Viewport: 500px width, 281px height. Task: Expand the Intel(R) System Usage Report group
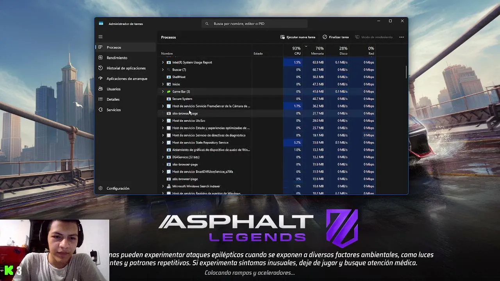163,62
